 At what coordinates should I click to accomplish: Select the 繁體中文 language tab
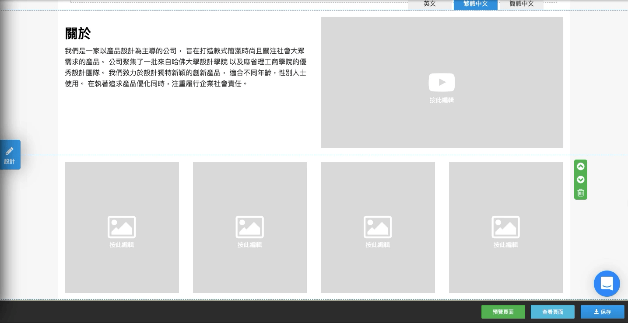(x=476, y=4)
